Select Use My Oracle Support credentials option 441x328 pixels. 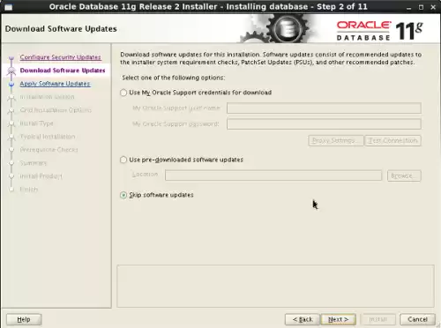(x=123, y=93)
